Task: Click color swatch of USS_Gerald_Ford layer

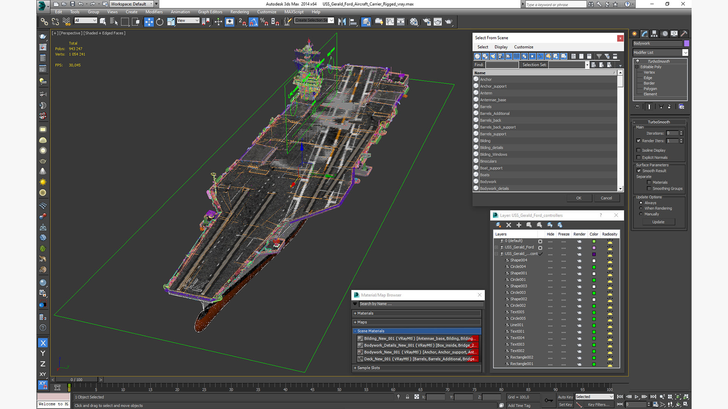Action: [594, 248]
